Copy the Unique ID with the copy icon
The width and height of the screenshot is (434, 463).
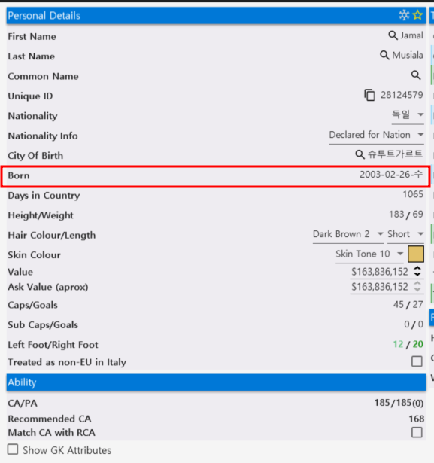pos(369,95)
